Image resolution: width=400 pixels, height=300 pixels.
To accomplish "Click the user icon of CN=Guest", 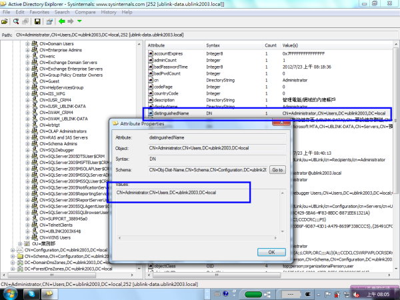I will click(35, 81).
